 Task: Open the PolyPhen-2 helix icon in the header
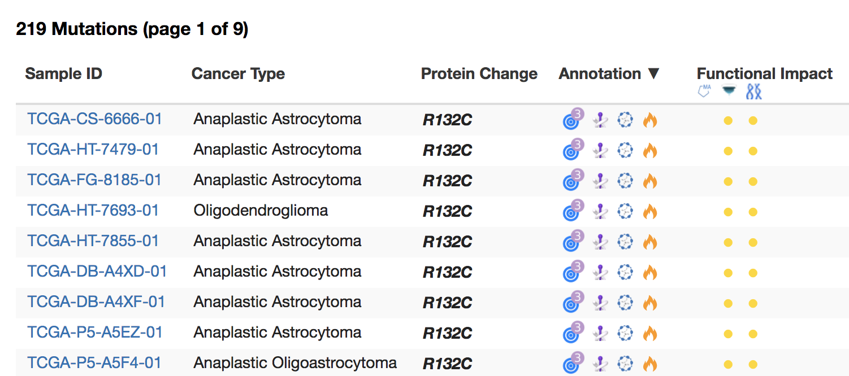pyautogui.click(x=753, y=89)
